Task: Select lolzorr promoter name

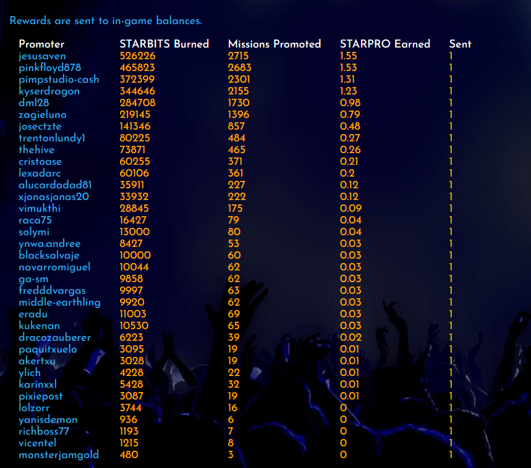Action: [x=34, y=408]
